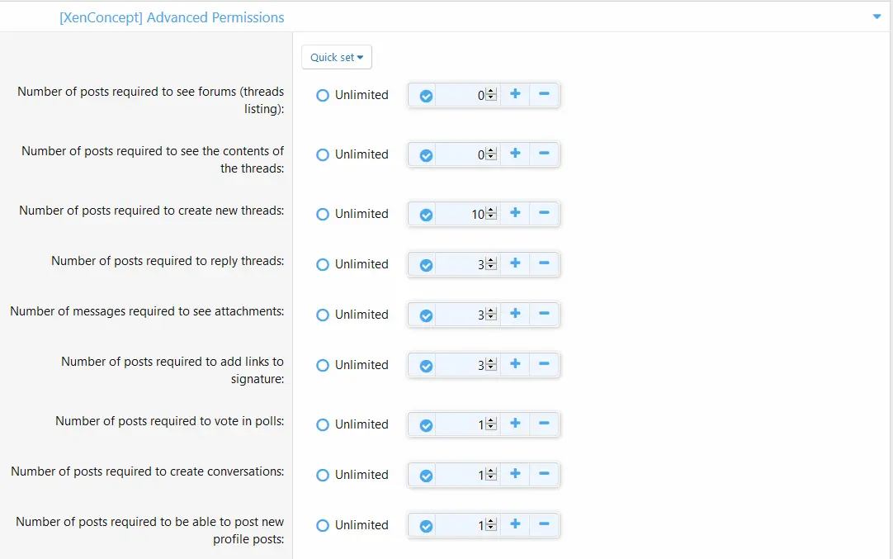This screenshot has height=559, width=893.
Task: Click the create new threads number field
Action: (x=462, y=214)
